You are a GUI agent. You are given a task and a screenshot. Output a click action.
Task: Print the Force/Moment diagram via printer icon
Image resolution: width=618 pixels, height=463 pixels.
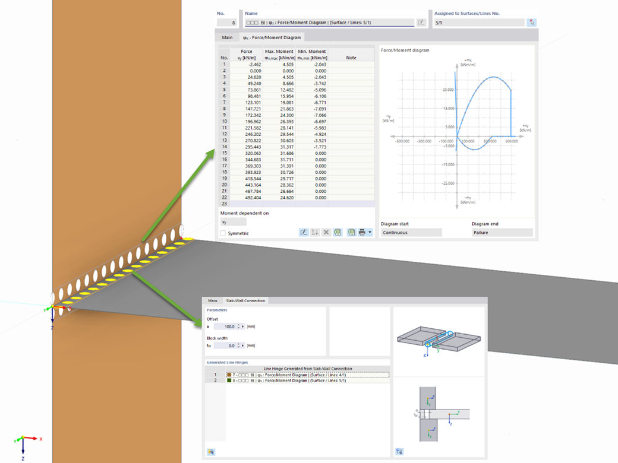[x=363, y=232]
